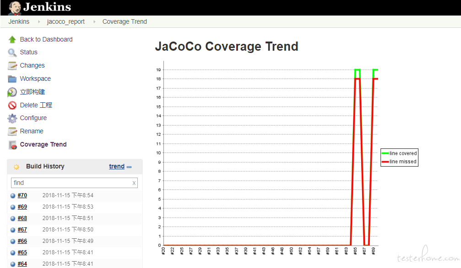Viewport: 461px width, 268px height.
Task: Click the 立即构建 build clock icon
Action: 12,92
